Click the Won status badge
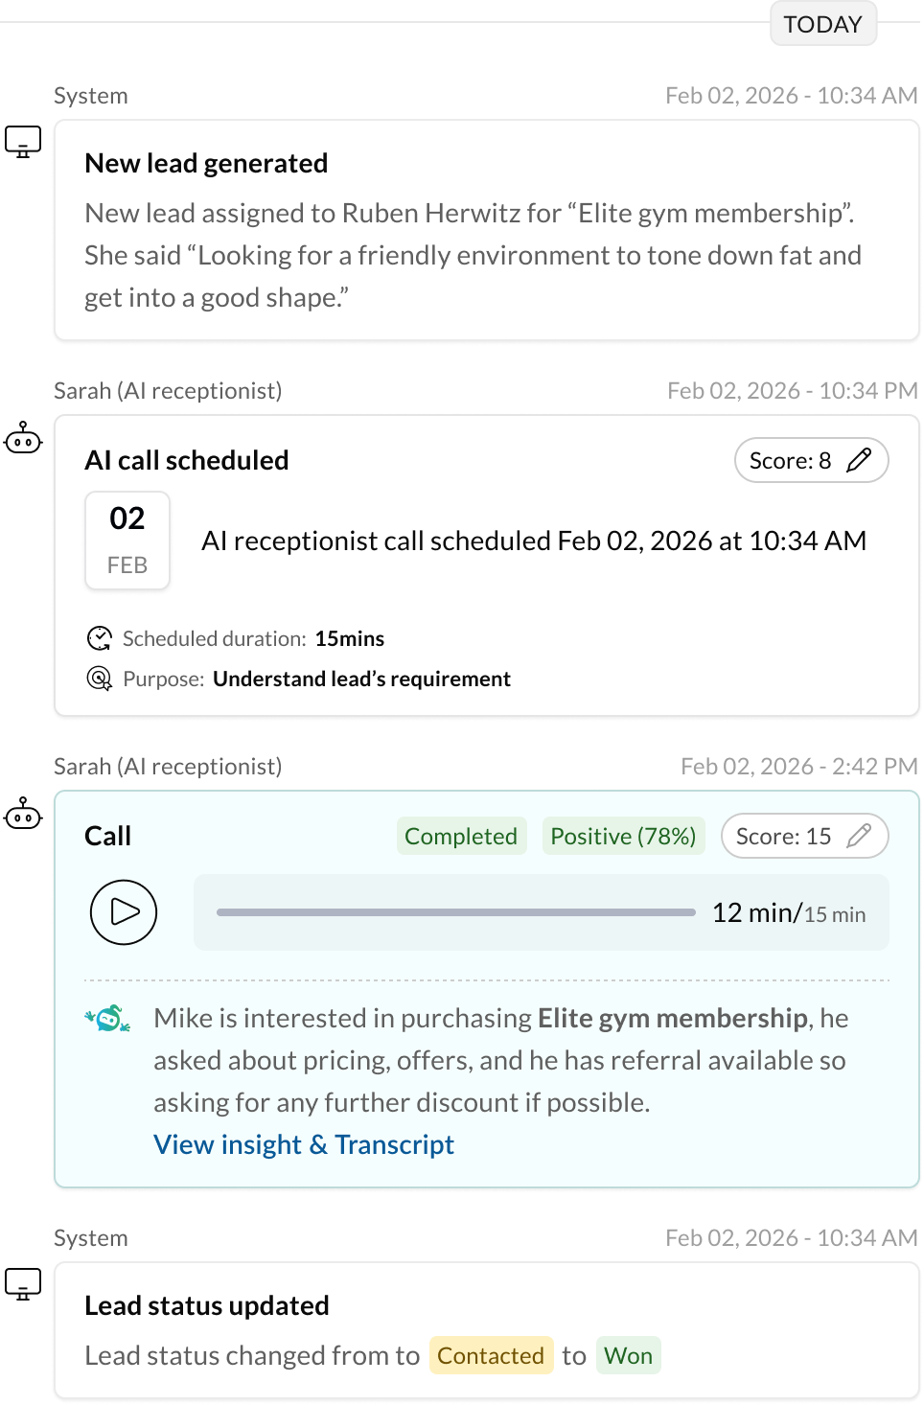 628,1355
